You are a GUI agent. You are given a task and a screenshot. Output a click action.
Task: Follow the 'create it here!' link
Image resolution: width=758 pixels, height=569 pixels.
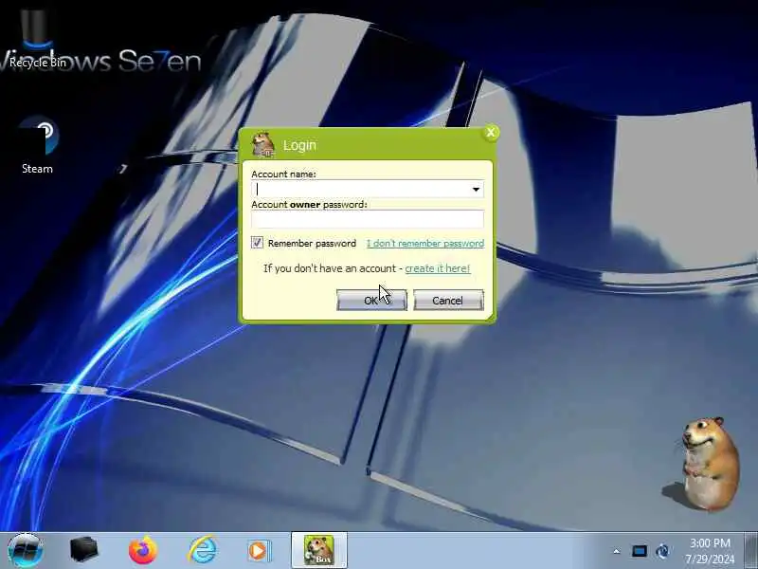tap(438, 268)
